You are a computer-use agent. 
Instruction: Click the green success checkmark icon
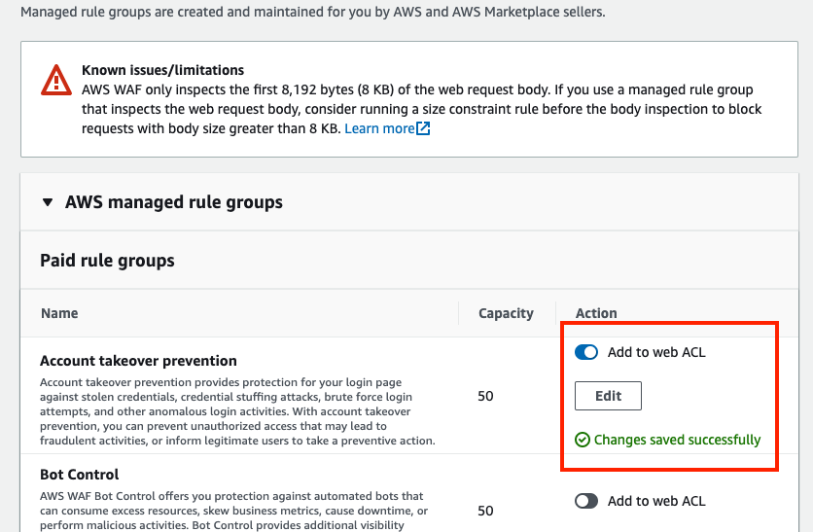click(583, 440)
